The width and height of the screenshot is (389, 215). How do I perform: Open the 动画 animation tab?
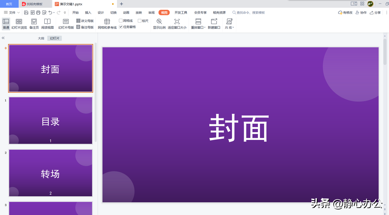pos(126,13)
